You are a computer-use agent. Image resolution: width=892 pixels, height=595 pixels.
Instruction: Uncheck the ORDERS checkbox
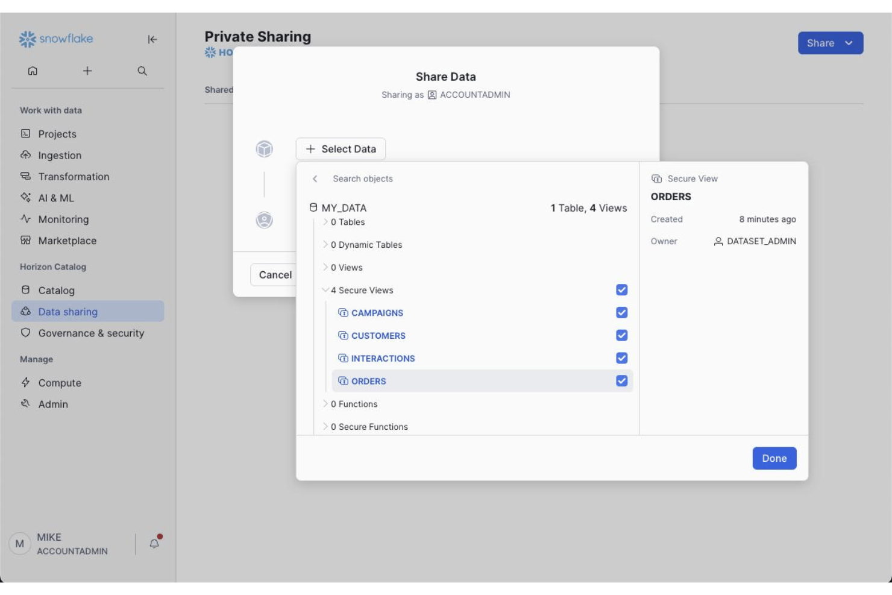[x=622, y=381]
